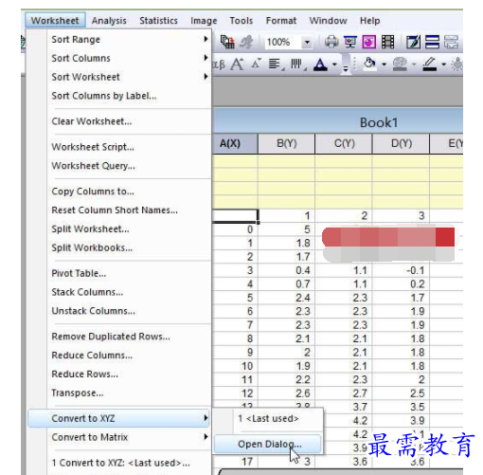Open the Image menu
This screenshot has width=483, height=475.
(x=204, y=21)
